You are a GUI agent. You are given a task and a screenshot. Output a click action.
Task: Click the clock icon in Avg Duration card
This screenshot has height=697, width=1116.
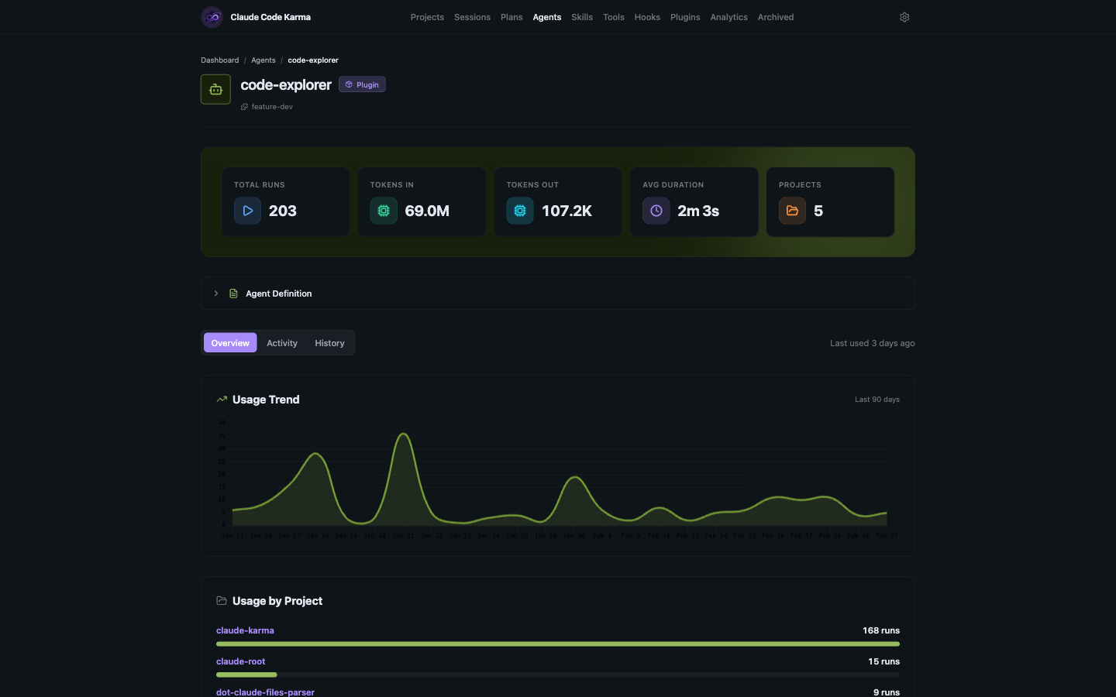[656, 211]
